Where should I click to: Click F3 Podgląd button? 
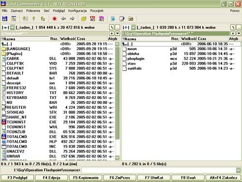(x=17, y=178)
